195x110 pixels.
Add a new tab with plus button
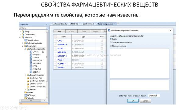point(118,24)
